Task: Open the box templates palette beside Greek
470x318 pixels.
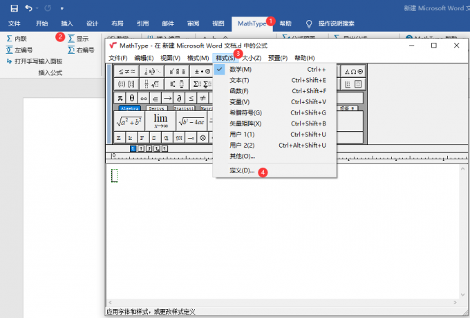Action: pos(353,84)
